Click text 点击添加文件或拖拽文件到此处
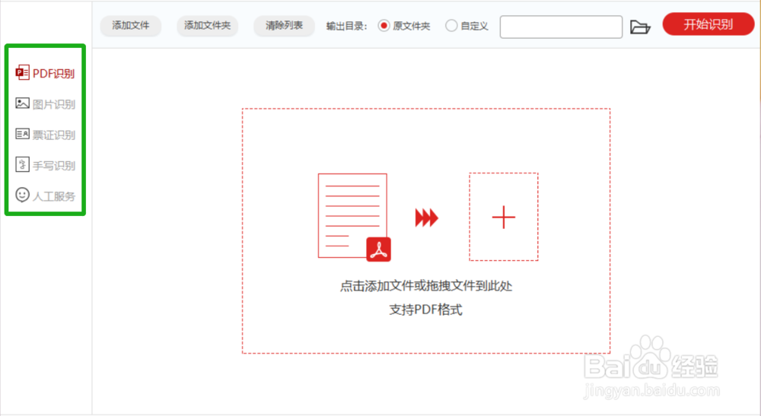The width and height of the screenshot is (761, 416). pyautogui.click(x=426, y=286)
